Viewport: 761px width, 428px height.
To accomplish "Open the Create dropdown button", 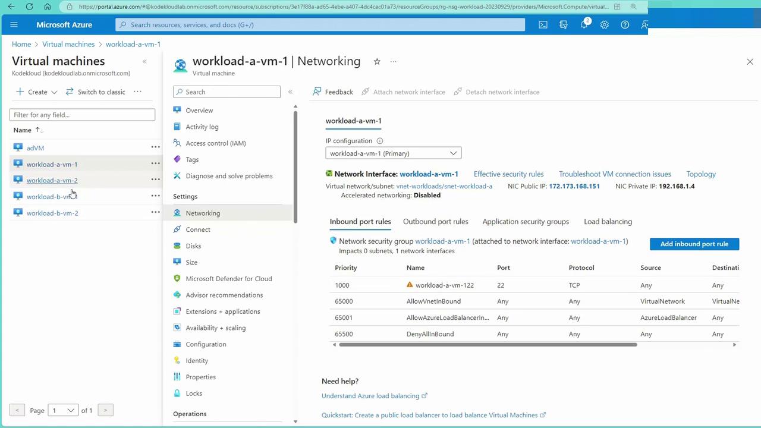I will (37, 92).
